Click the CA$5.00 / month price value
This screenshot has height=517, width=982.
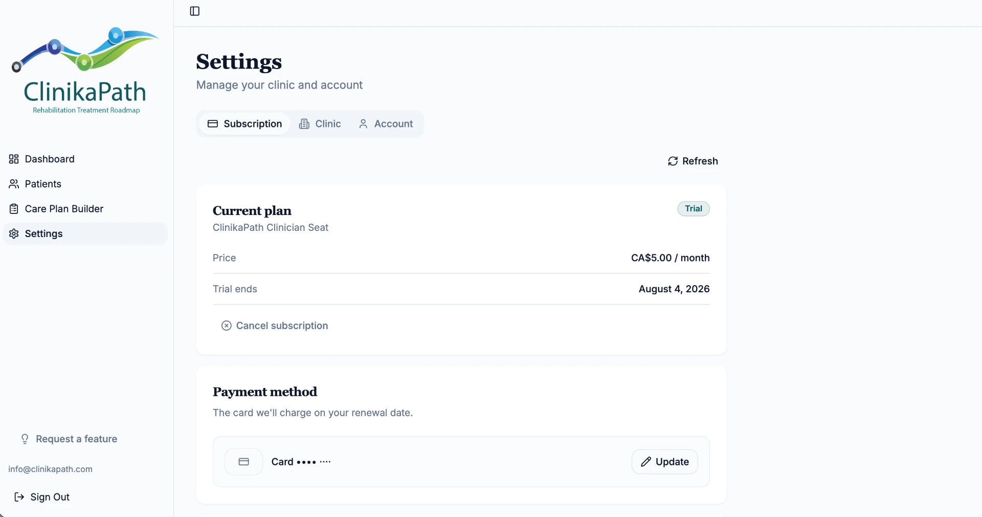click(x=670, y=258)
